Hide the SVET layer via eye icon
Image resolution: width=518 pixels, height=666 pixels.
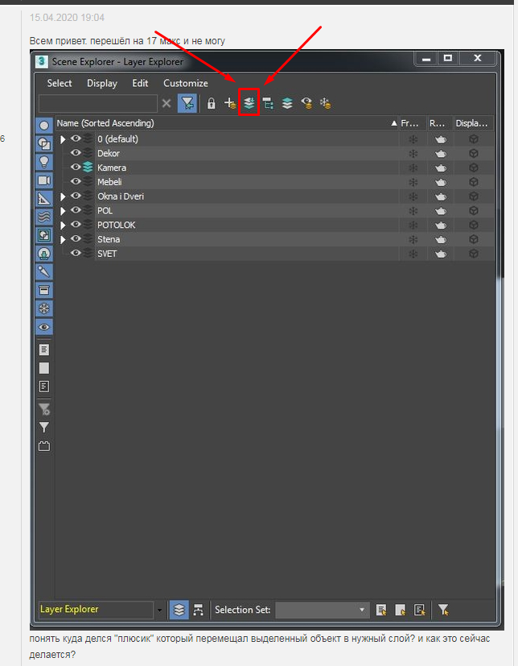(x=76, y=253)
